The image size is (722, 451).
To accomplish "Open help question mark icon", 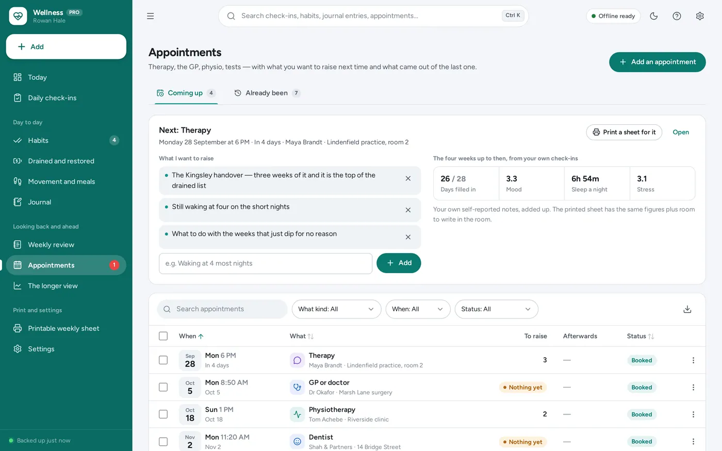I will point(677,16).
